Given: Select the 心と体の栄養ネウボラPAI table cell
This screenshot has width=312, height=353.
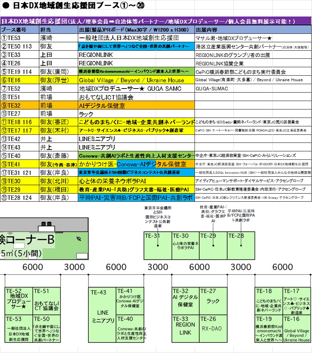Looking at the screenshot, I should (136, 181).
